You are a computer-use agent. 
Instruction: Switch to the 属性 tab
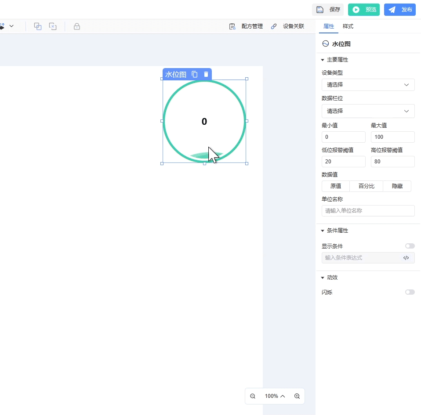329,26
